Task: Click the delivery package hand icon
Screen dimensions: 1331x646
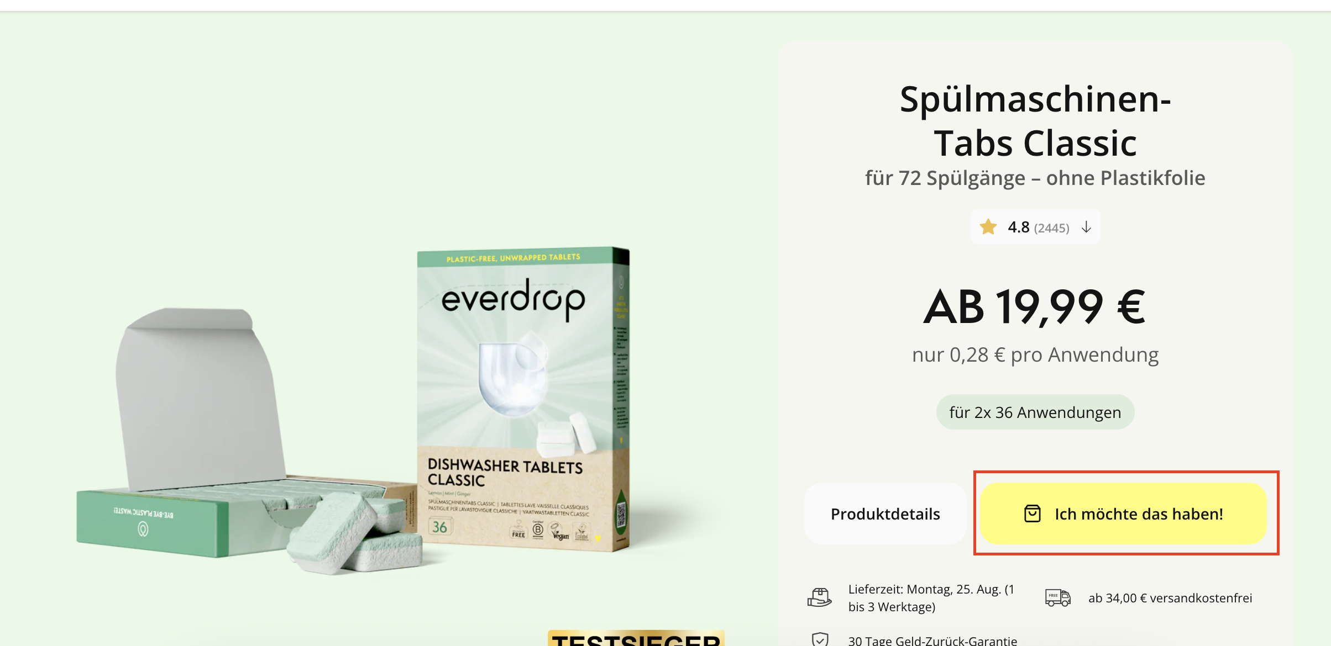Action: (x=819, y=598)
